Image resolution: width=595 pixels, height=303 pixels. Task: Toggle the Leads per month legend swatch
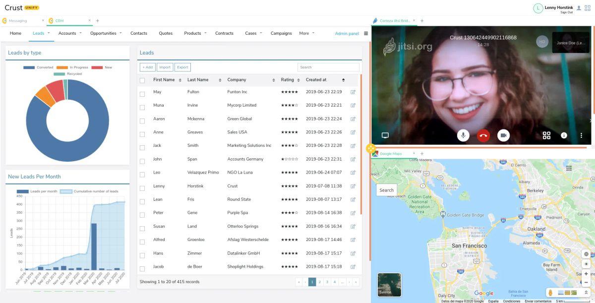pyautogui.click(x=23, y=191)
